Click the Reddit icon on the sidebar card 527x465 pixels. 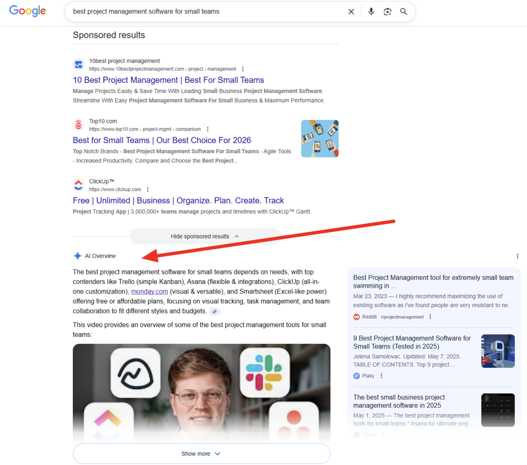click(356, 317)
